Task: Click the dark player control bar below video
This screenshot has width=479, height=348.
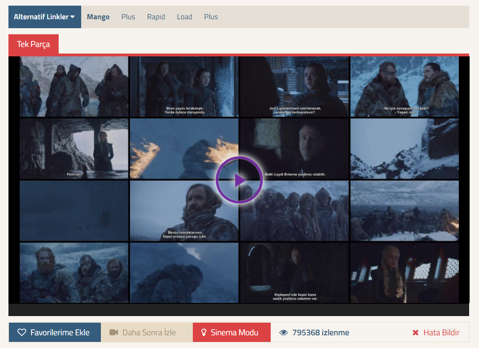Action: [239, 310]
